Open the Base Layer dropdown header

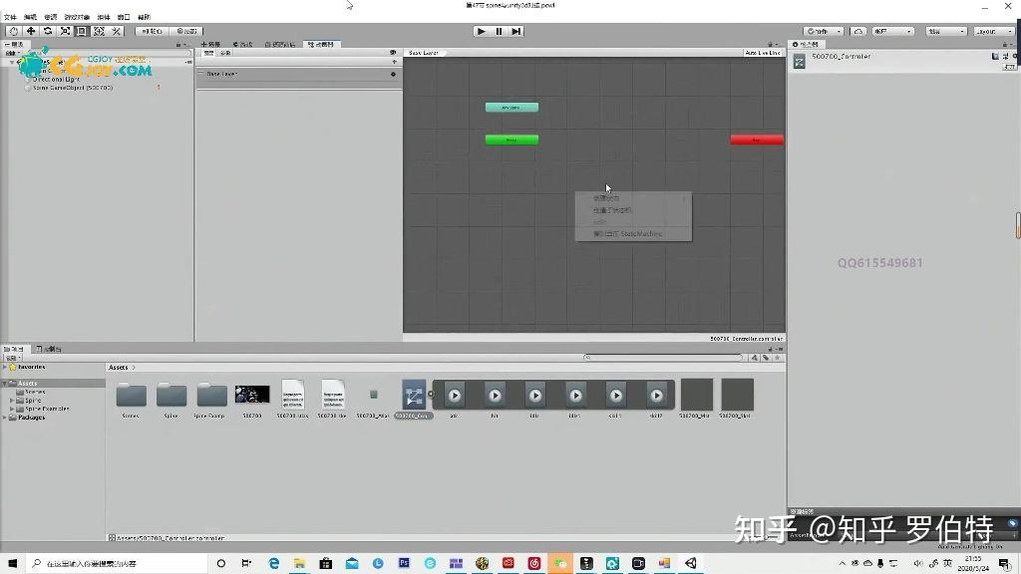pyautogui.click(x=221, y=73)
